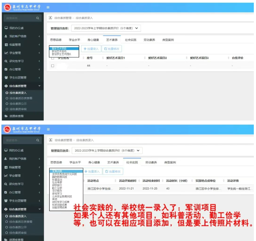The width and height of the screenshot is (256, 241).
Task: Expand 我的帐户信息 using its arrow in the upper sidebar
Action: (x=39, y=36)
